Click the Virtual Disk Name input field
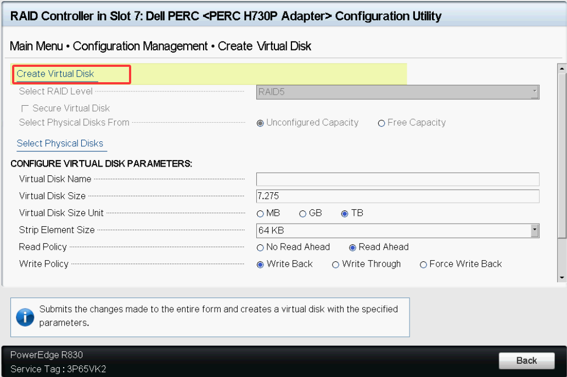Image resolution: width=567 pixels, height=377 pixels. (x=397, y=179)
